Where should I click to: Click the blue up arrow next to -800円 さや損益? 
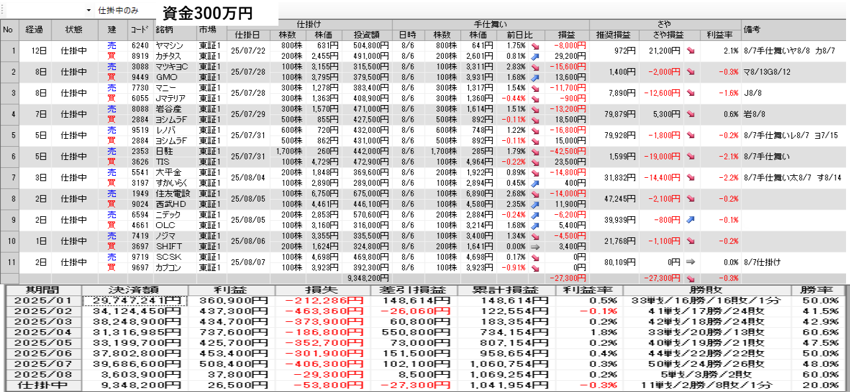click(x=691, y=219)
